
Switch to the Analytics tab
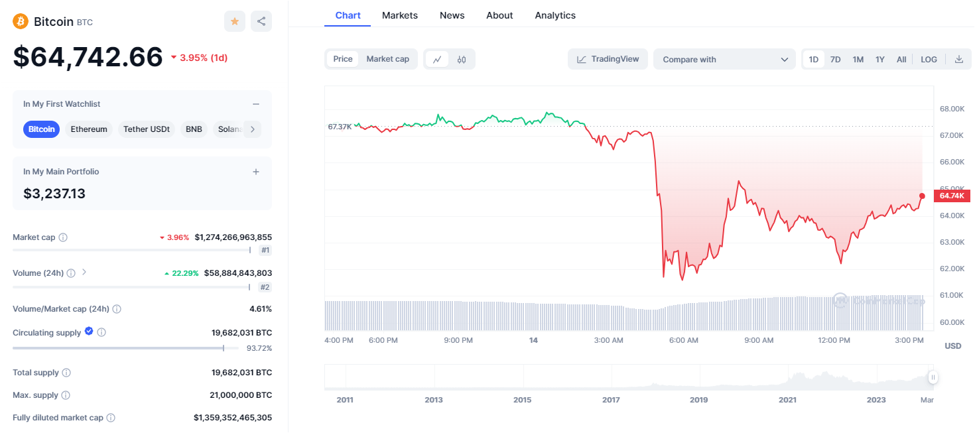point(555,15)
